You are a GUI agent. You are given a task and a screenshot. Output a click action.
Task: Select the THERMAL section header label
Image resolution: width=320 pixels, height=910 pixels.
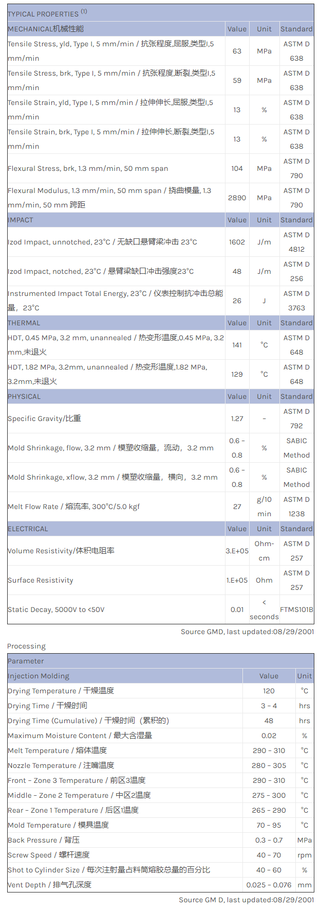(x=24, y=323)
